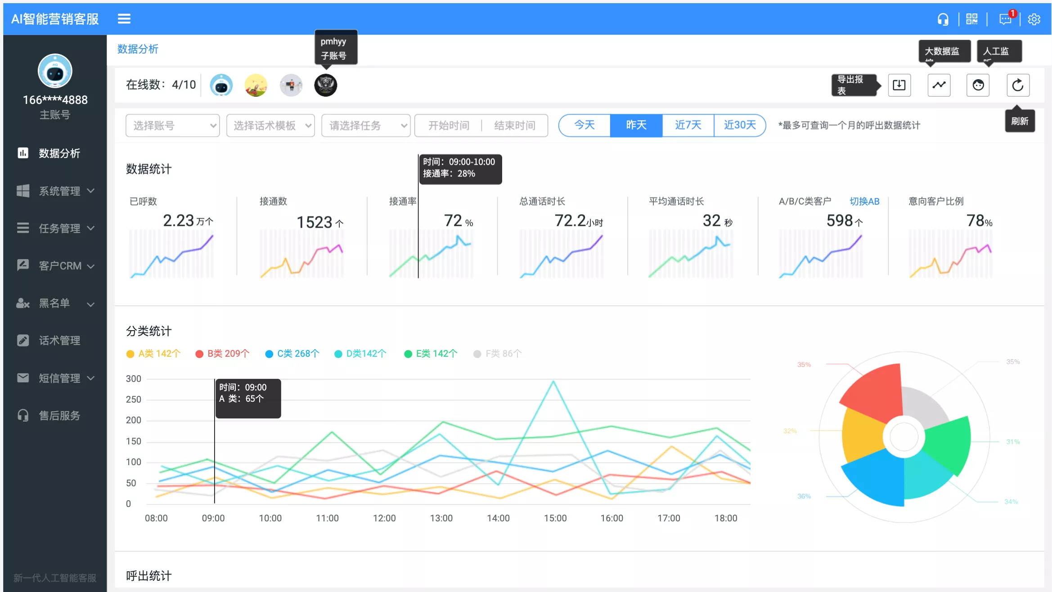The width and height of the screenshot is (1052, 592).
Task: Open the QR code icon in header
Action: click(x=972, y=19)
